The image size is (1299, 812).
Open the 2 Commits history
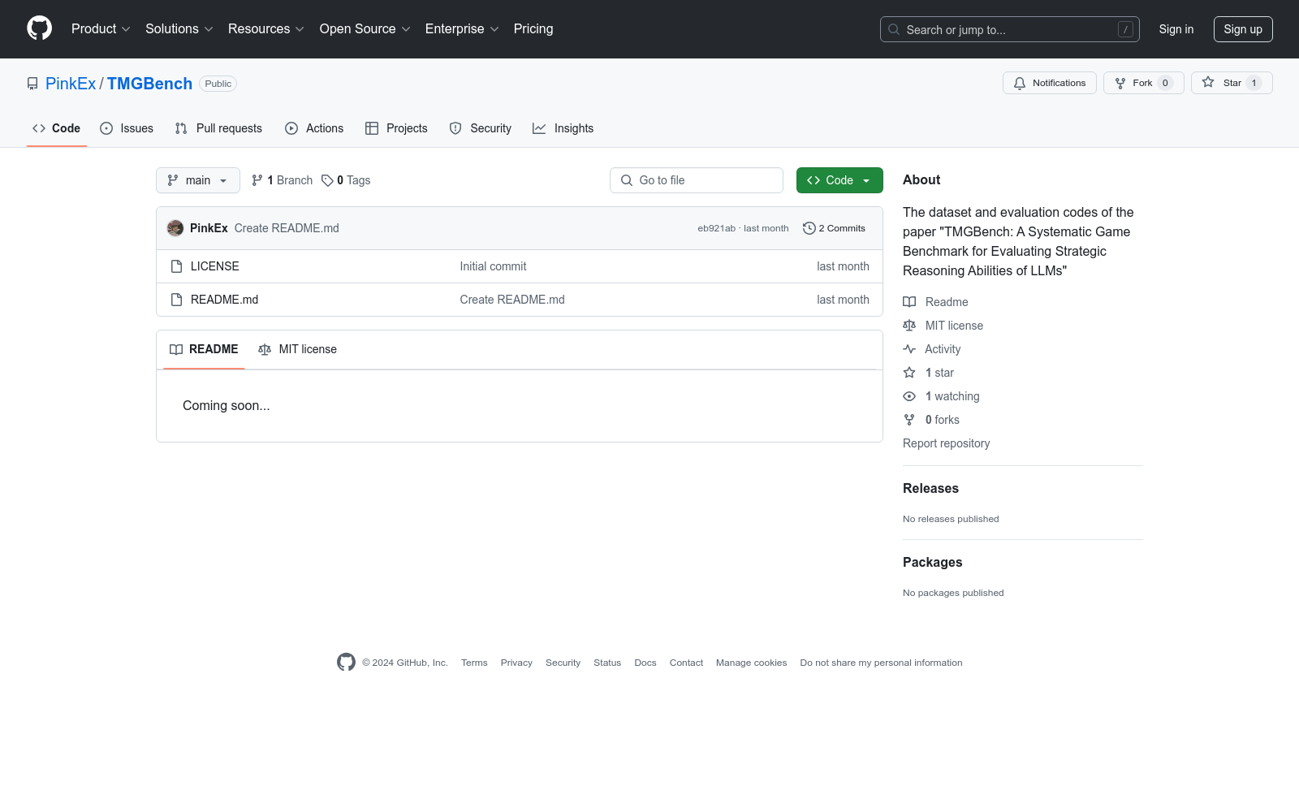[834, 228]
